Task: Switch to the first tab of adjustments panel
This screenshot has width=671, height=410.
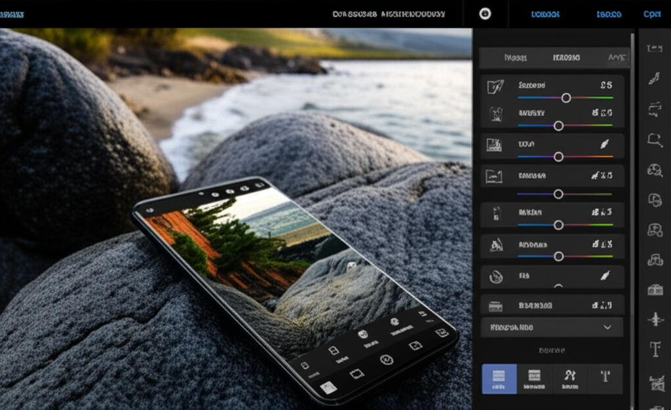Action: (x=515, y=58)
